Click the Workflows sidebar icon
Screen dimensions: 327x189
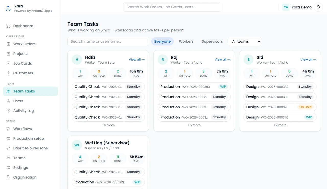[8, 129]
